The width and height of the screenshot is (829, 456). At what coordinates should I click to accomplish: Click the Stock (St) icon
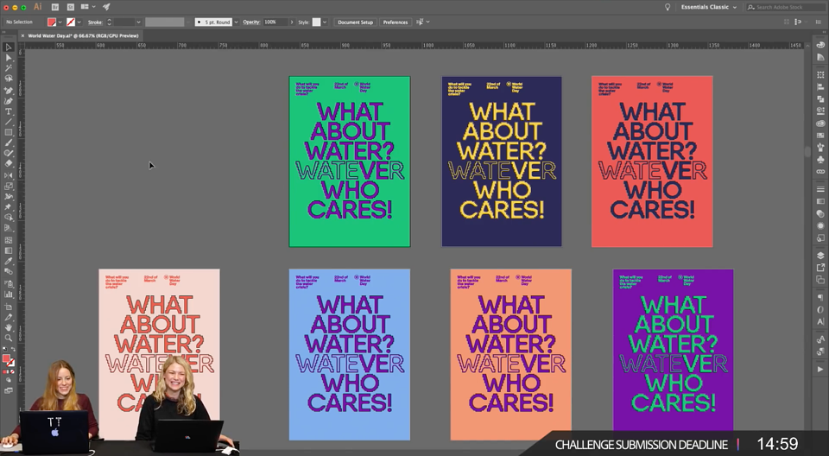coord(70,7)
